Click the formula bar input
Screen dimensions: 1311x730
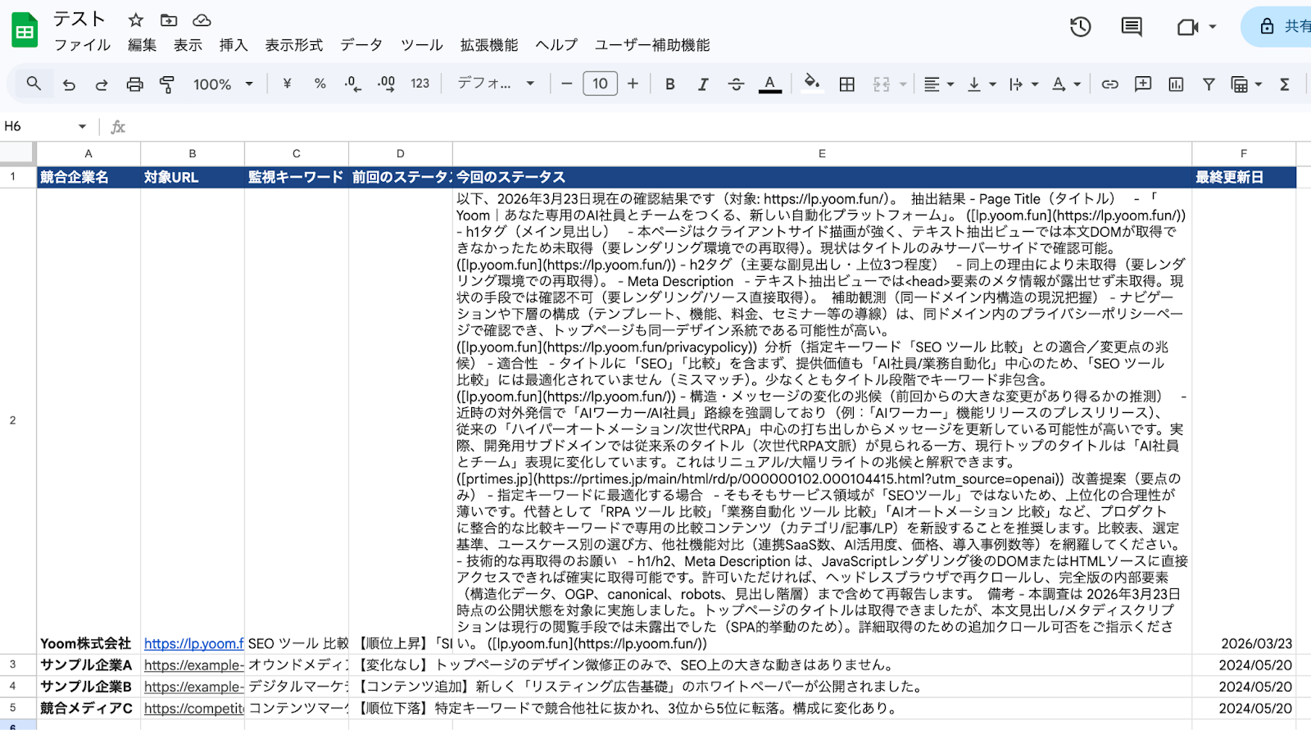pyautogui.click(x=721, y=126)
